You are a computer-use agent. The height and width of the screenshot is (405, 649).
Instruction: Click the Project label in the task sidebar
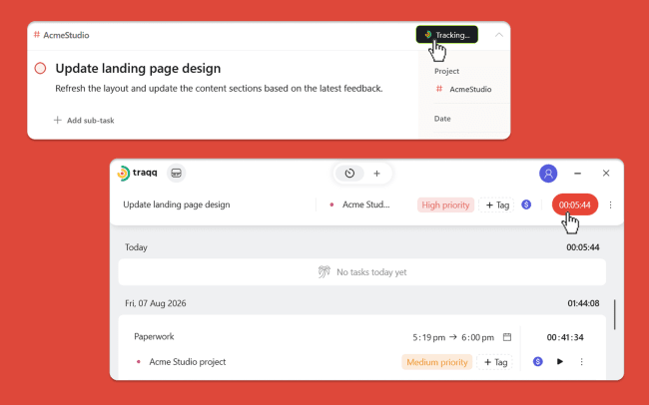coord(446,71)
